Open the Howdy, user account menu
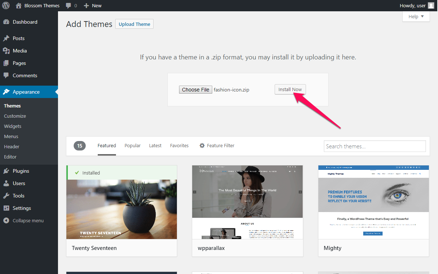This screenshot has height=274, width=438. tap(417, 5)
